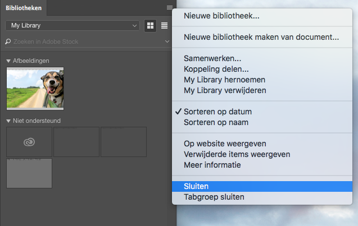This screenshot has height=226, width=358.
Task: Collapse the Niet ondersteund section
Action: click(x=8, y=121)
